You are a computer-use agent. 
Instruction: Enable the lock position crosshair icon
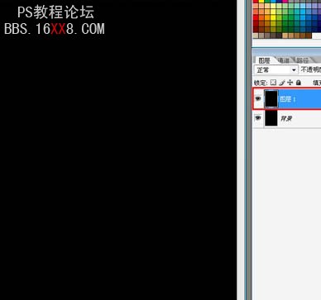tap(290, 83)
